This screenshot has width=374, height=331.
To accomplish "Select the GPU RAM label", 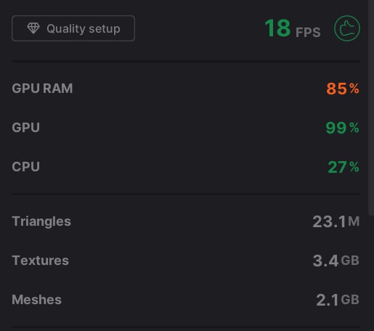I will (x=42, y=89).
